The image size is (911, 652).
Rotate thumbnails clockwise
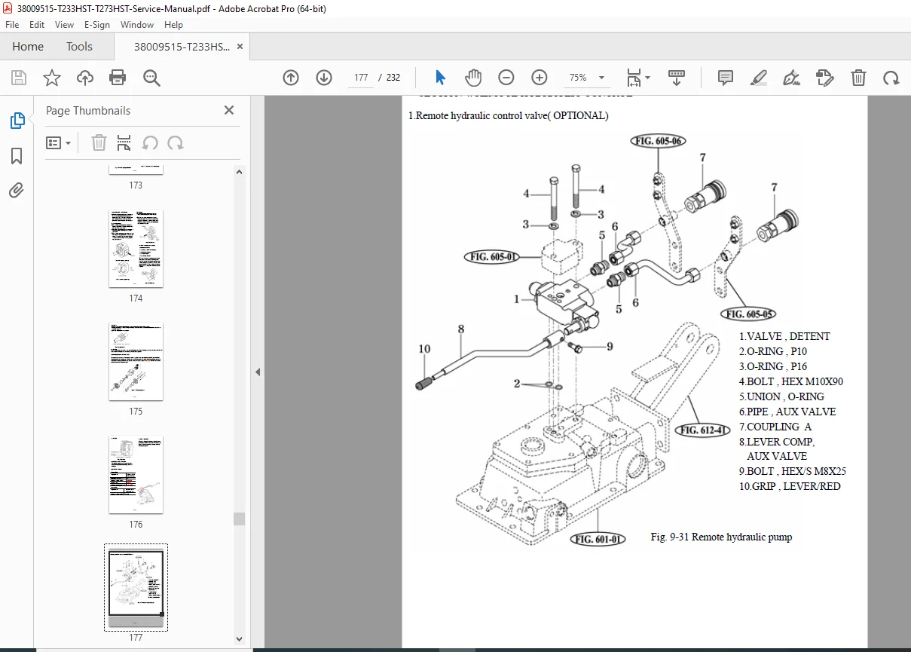point(176,142)
